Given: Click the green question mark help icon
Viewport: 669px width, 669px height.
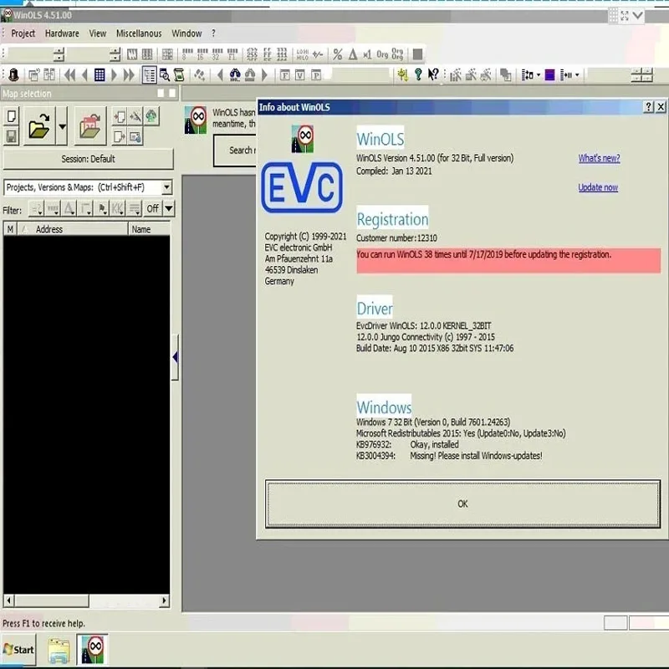Looking at the screenshot, I should pyautogui.click(x=418, y=74).
